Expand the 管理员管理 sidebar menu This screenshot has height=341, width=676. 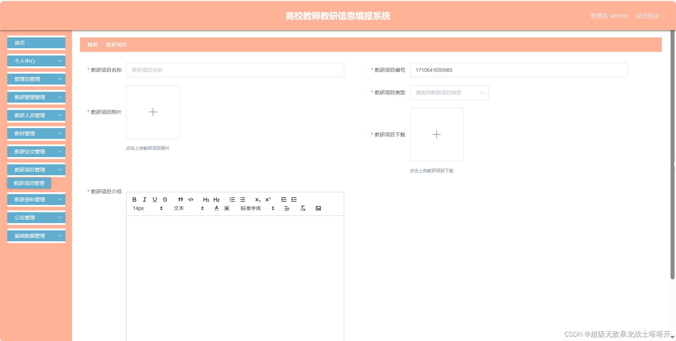pyautogui.click(x=36, y=79)
